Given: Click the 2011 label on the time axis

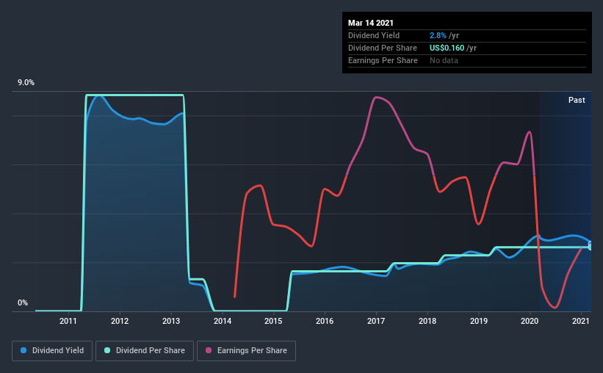Looking at the screenshot, I should (68, 321).
